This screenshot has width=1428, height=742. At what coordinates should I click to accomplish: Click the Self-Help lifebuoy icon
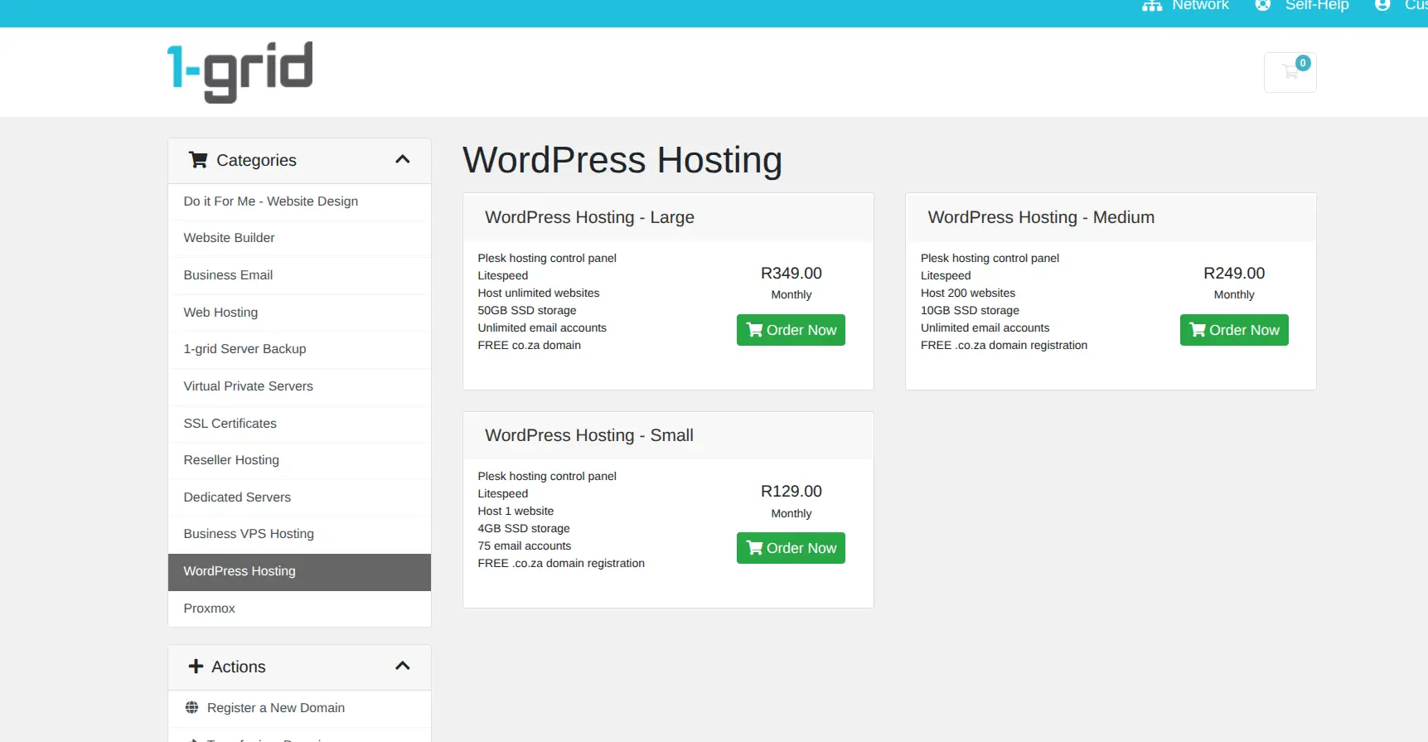click(1263, 5)
